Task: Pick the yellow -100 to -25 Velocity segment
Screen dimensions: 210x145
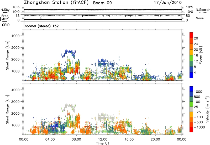Action: coord(191,114)
